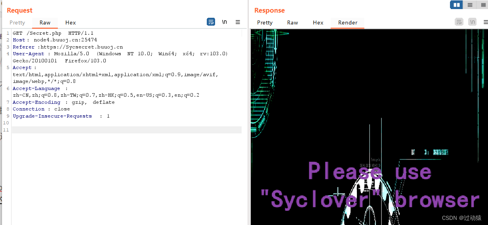Click the Accept-Language header name
This screenshot has height=225, width=488.
(36, 88)
